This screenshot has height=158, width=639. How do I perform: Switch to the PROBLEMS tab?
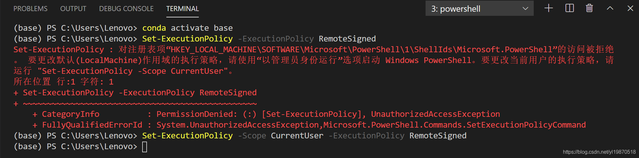pos(31,9)
